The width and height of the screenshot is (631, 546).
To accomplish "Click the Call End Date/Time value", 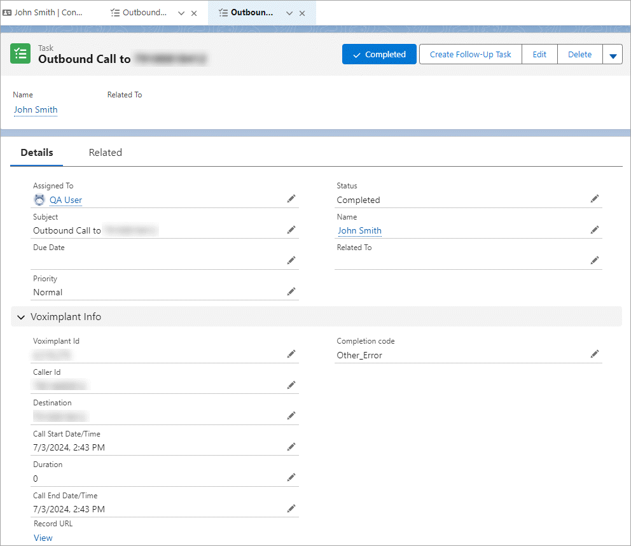I will [x=69, y=509].
